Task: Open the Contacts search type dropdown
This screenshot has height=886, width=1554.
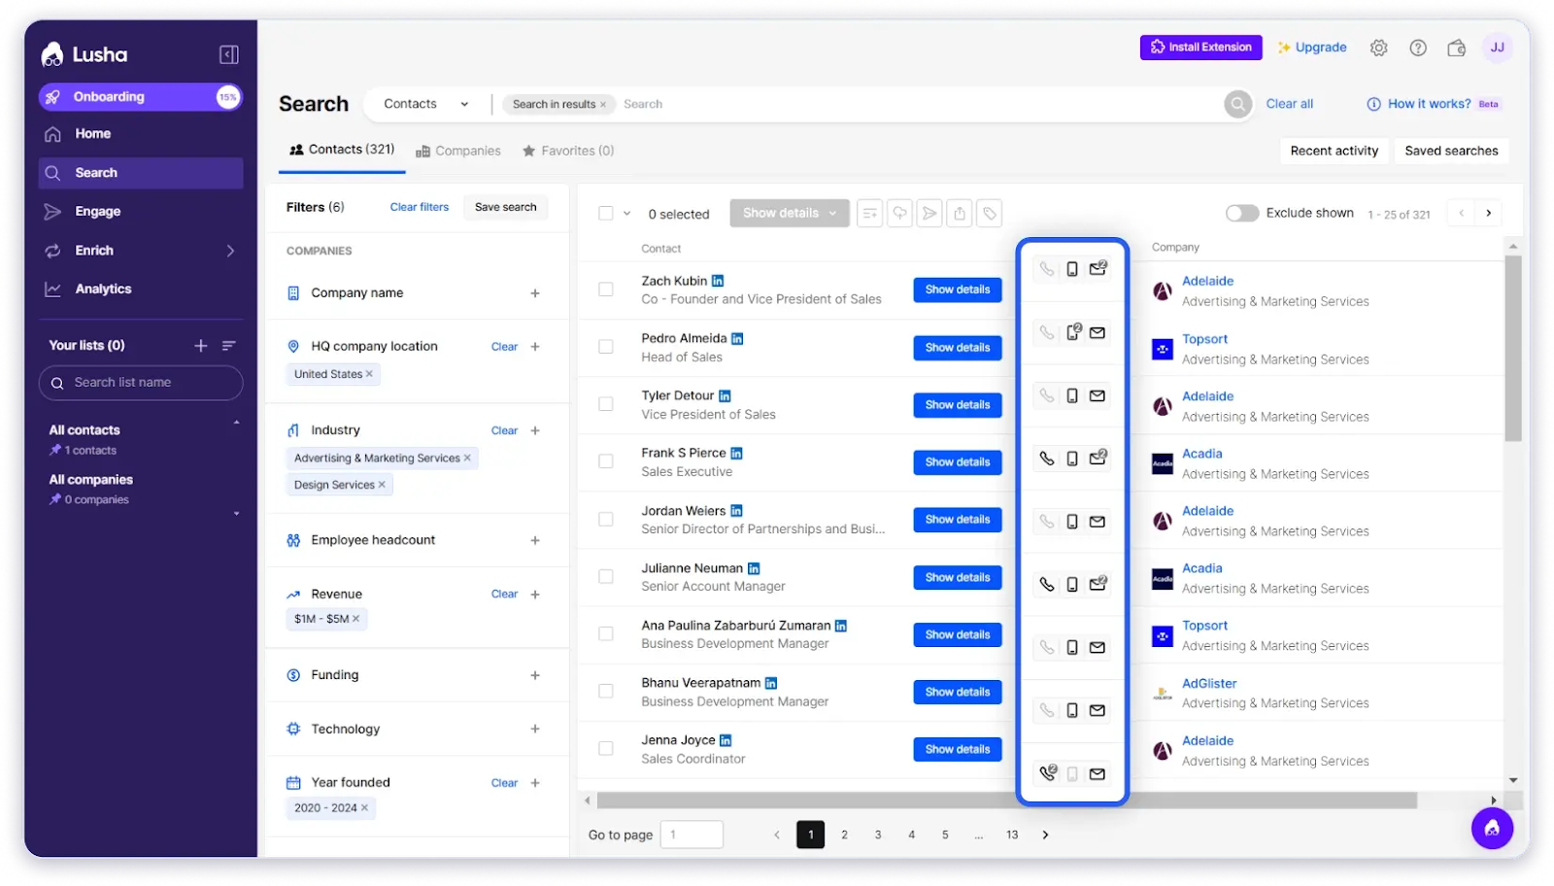Action: (425, 104)
